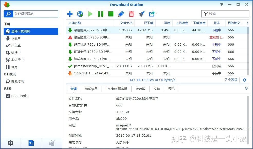The height and width of the screenshot is (149, 253).
Task: Collapse the details panel with double chevron
Action: pos(246,88)
